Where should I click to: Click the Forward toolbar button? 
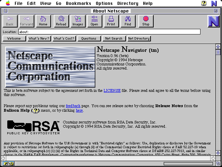point(27,21)
